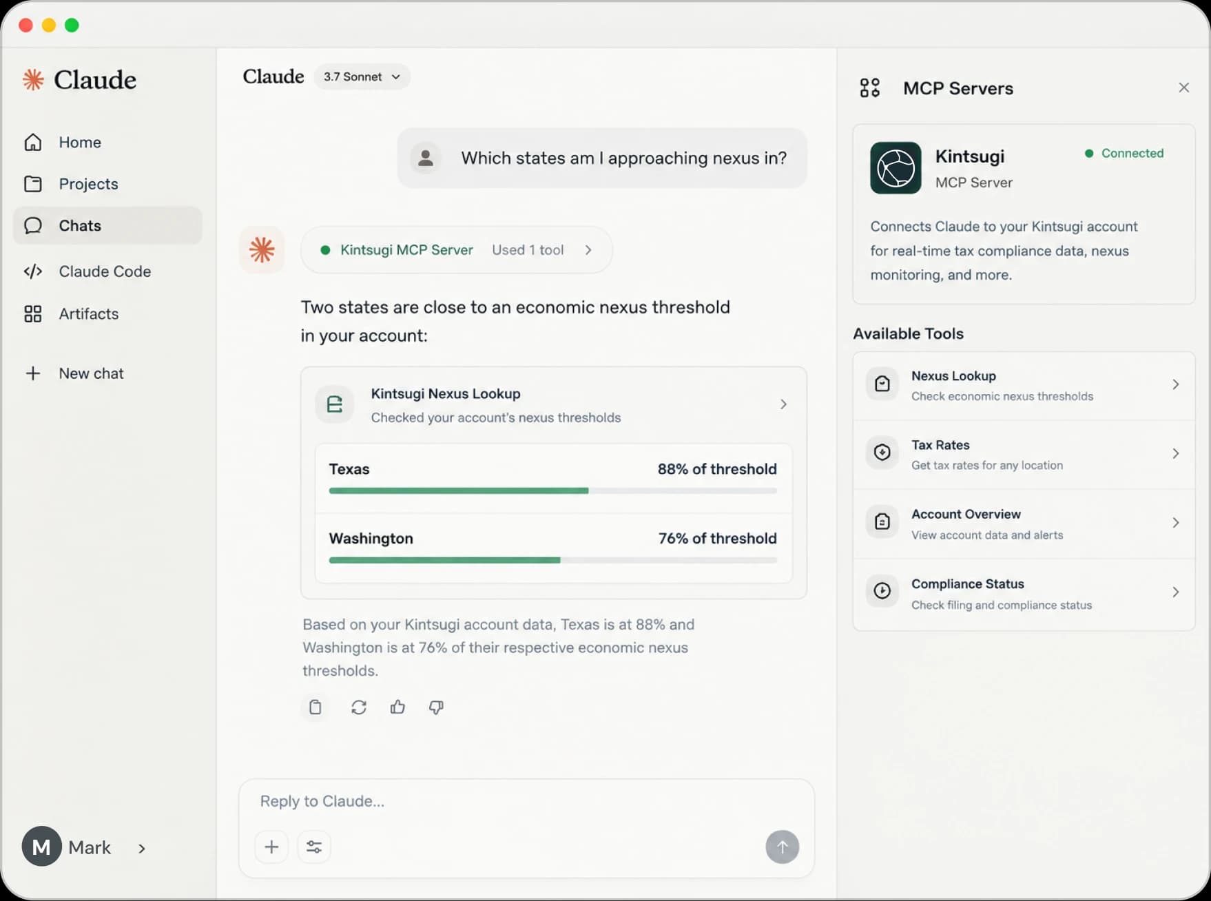
Task: Expand the Kintsugi MCP Server used tool chip
Action: (456, 250)
